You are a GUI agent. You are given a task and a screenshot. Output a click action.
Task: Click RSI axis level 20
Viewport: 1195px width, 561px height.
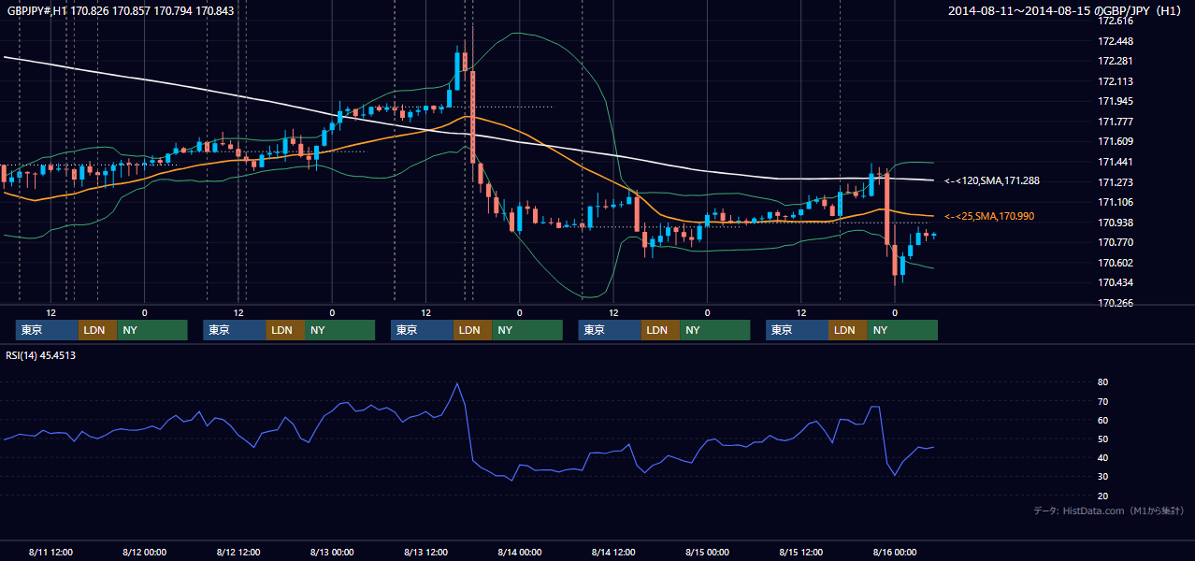1103,496
